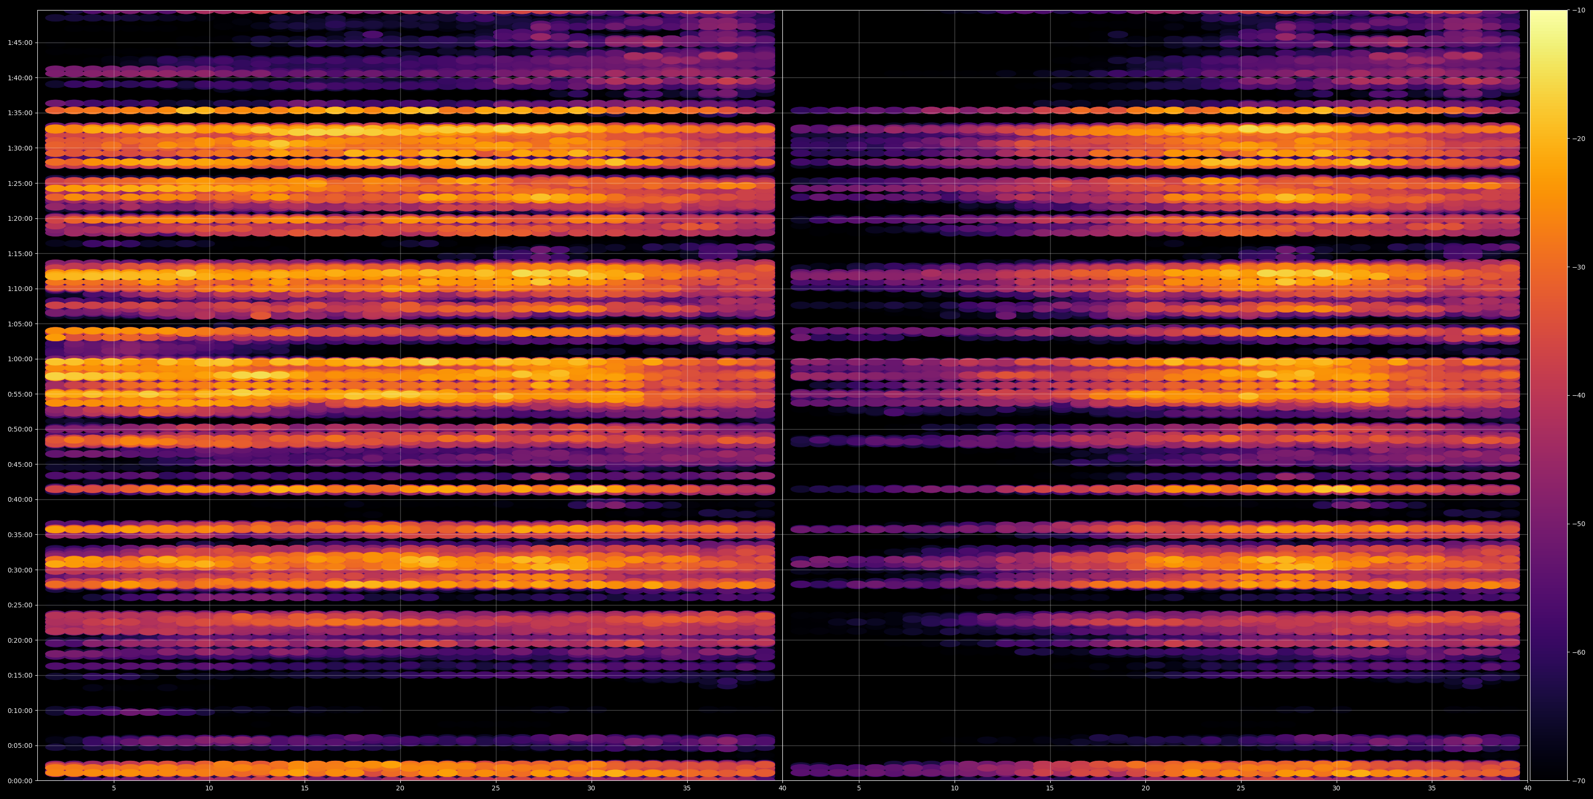Click the 0:30:00 time axis label
1593x799 pixels.
point(20,570)
